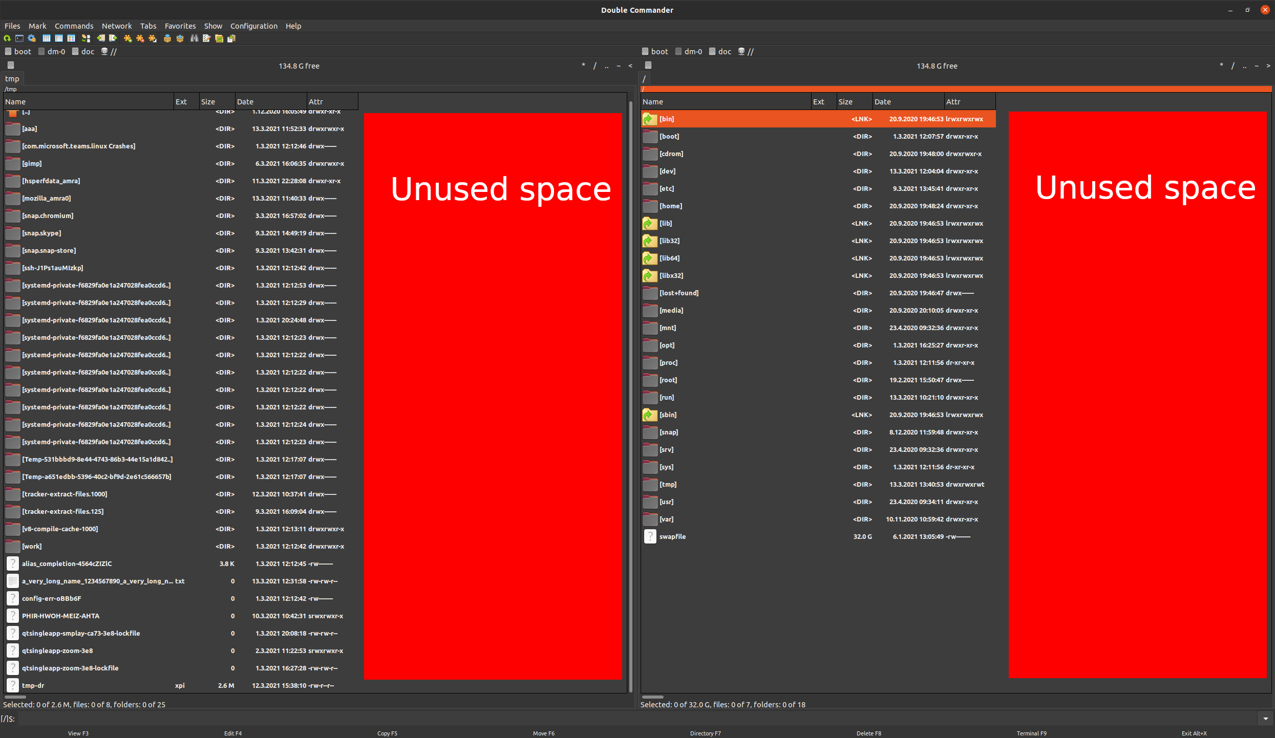Click the text file icon of a_very_long_name

pyautogui.click(x=13, y=581)
